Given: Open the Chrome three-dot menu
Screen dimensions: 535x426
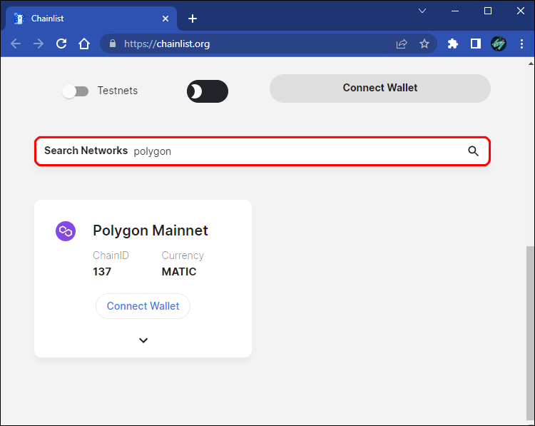Looking at the screenshot, I should [x=521, y=44].
